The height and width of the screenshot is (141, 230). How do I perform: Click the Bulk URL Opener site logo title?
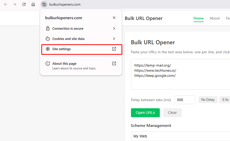coord(144,18)
